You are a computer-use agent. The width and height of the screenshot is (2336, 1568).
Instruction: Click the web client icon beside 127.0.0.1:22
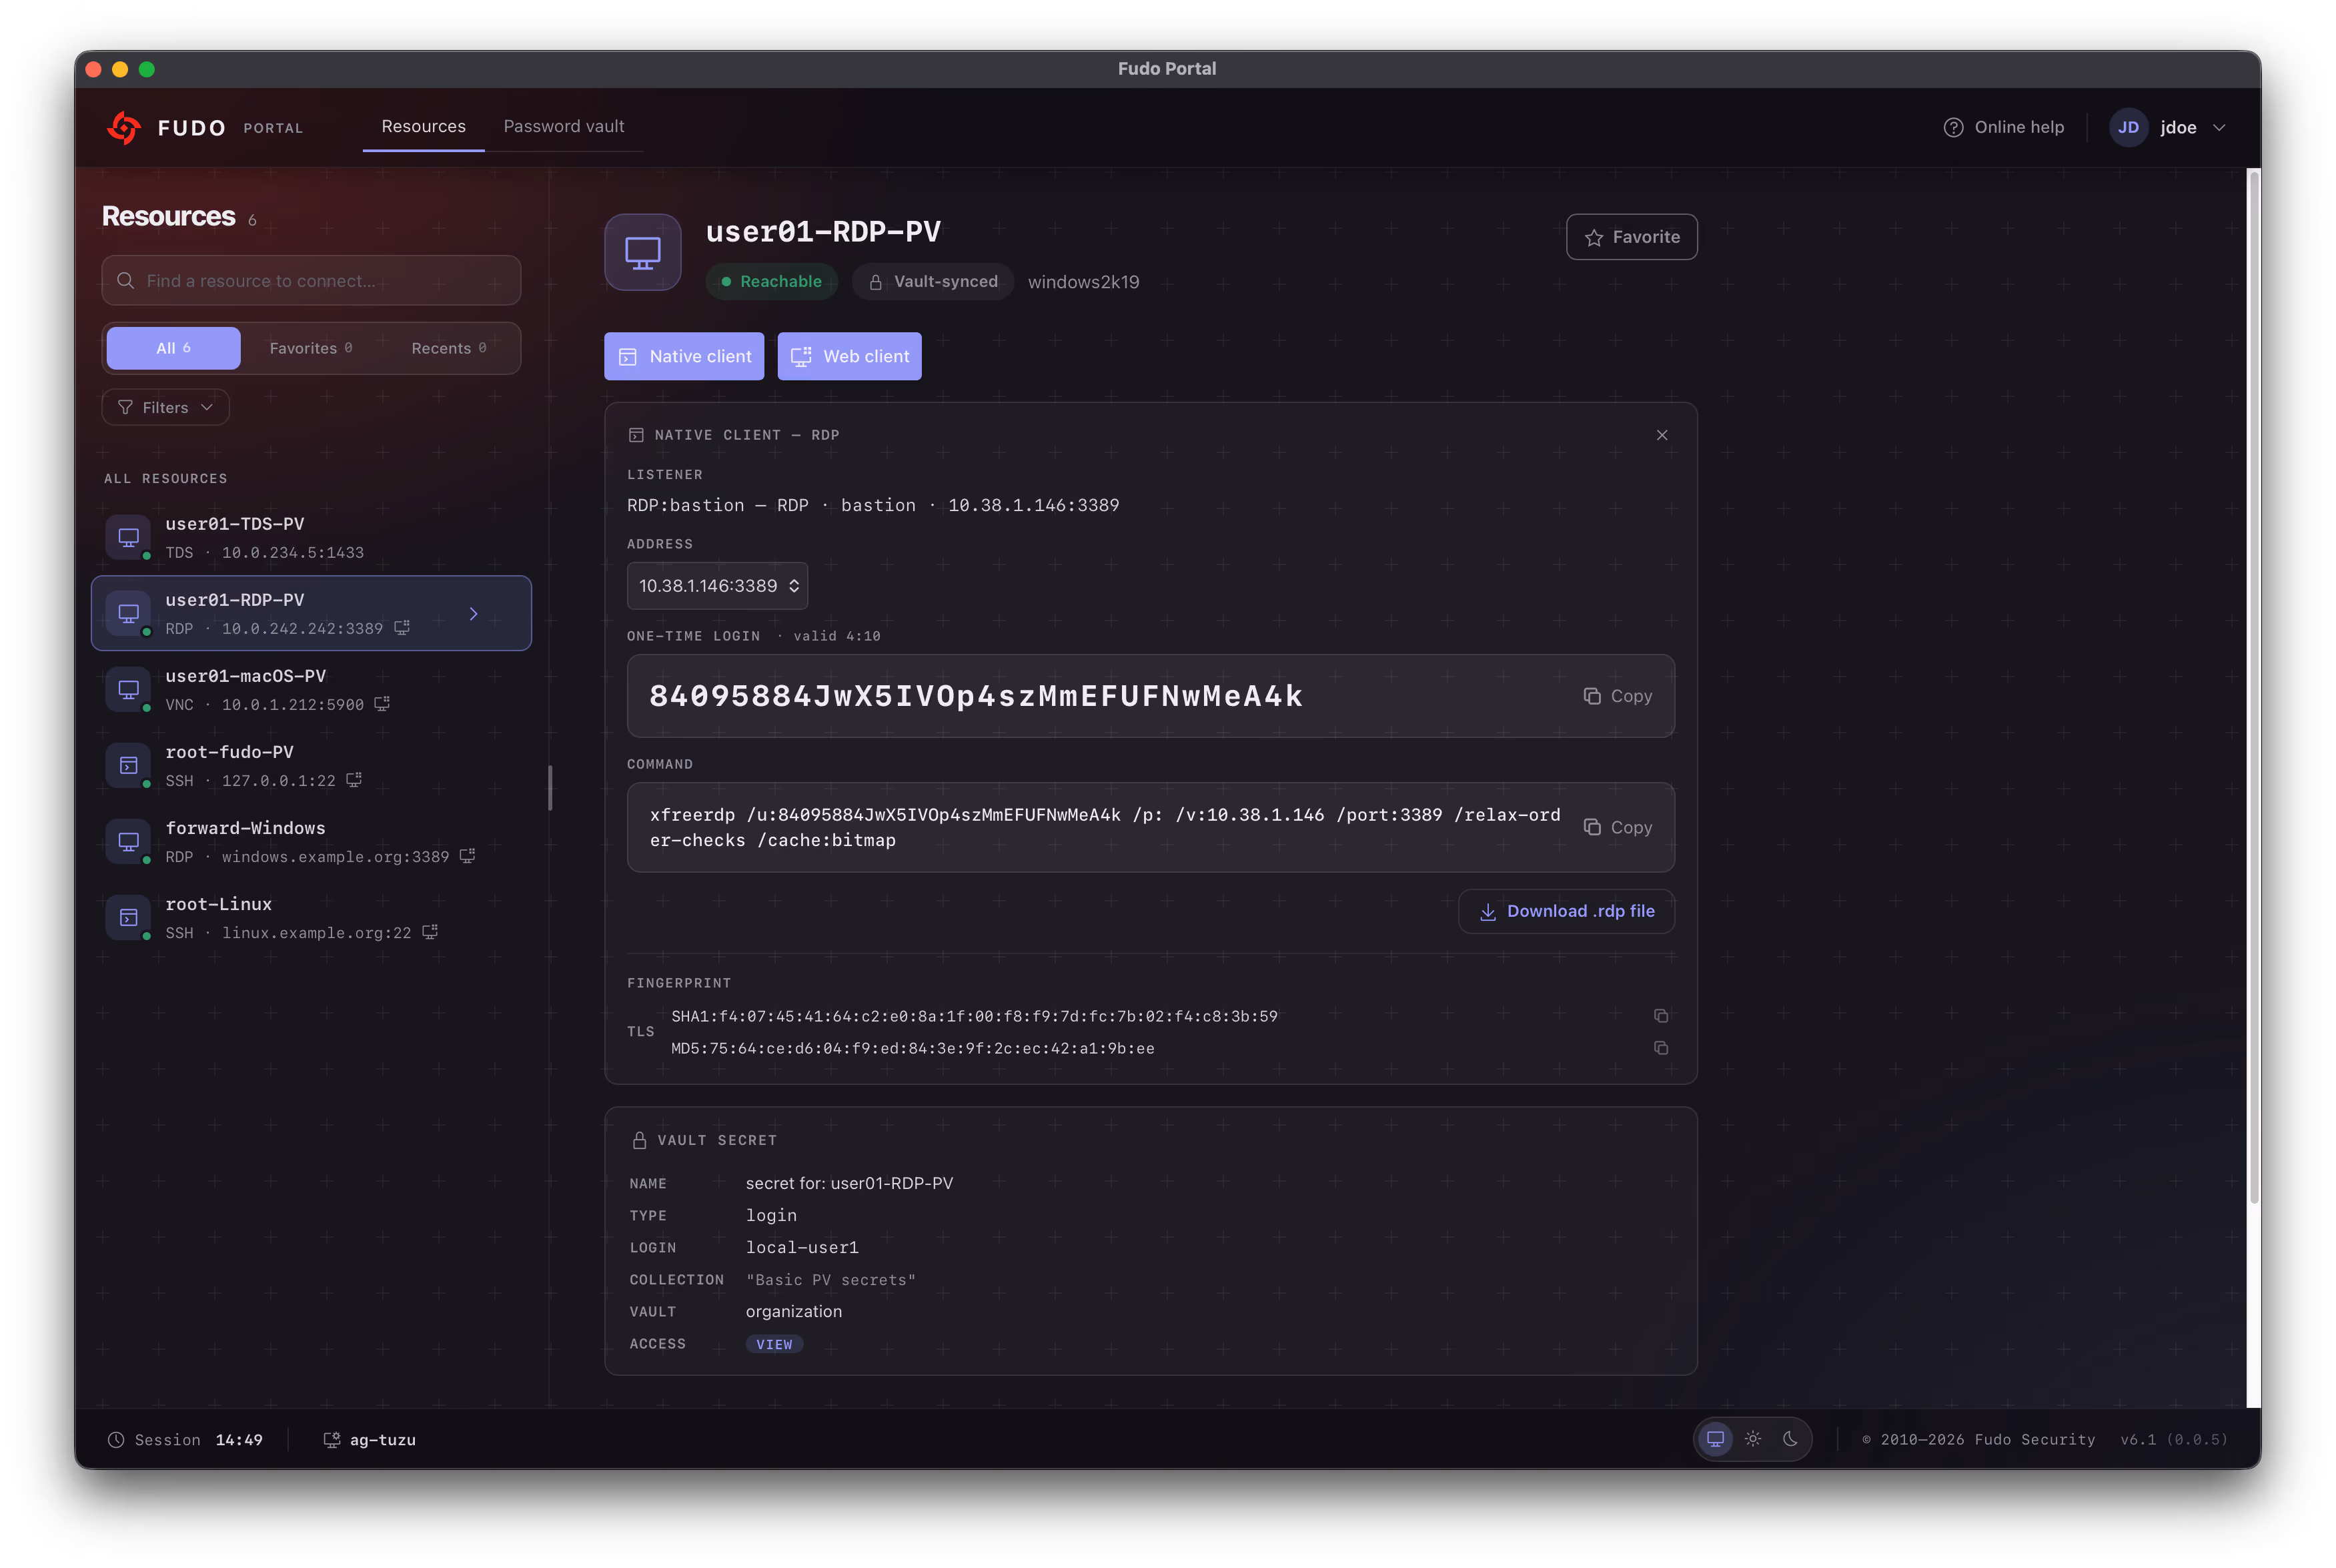tap(354, 780)
